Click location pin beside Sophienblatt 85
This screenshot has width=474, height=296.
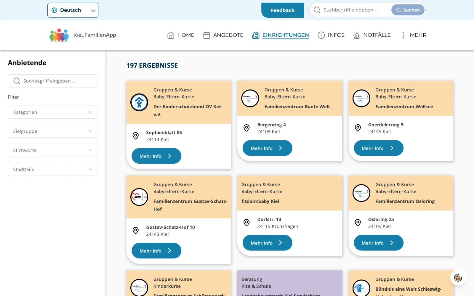click(x=136, y=136)
